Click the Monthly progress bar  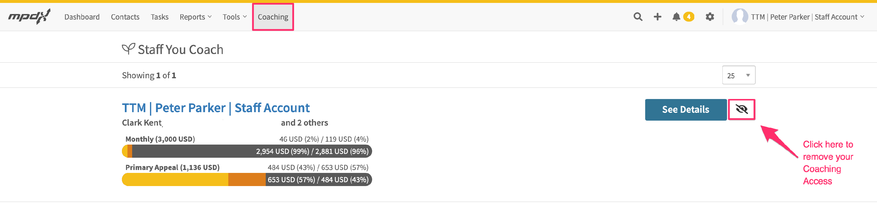(x=247, y=151)
